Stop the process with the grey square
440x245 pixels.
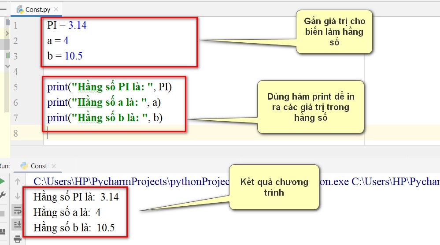[2, 214]
